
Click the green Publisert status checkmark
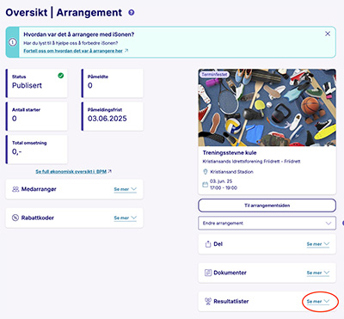(61, 76)
